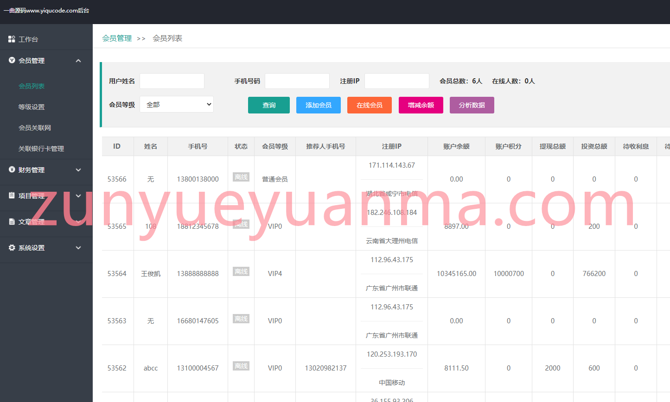Click the 姓名 column header

coord(151,146)
